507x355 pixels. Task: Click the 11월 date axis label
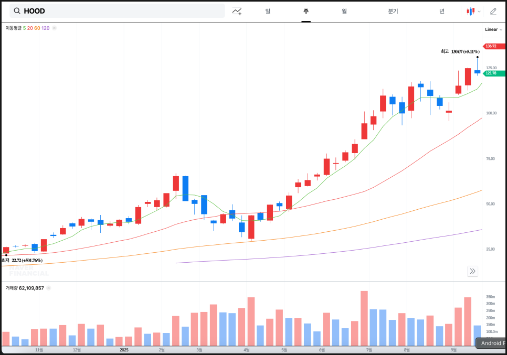39,350
